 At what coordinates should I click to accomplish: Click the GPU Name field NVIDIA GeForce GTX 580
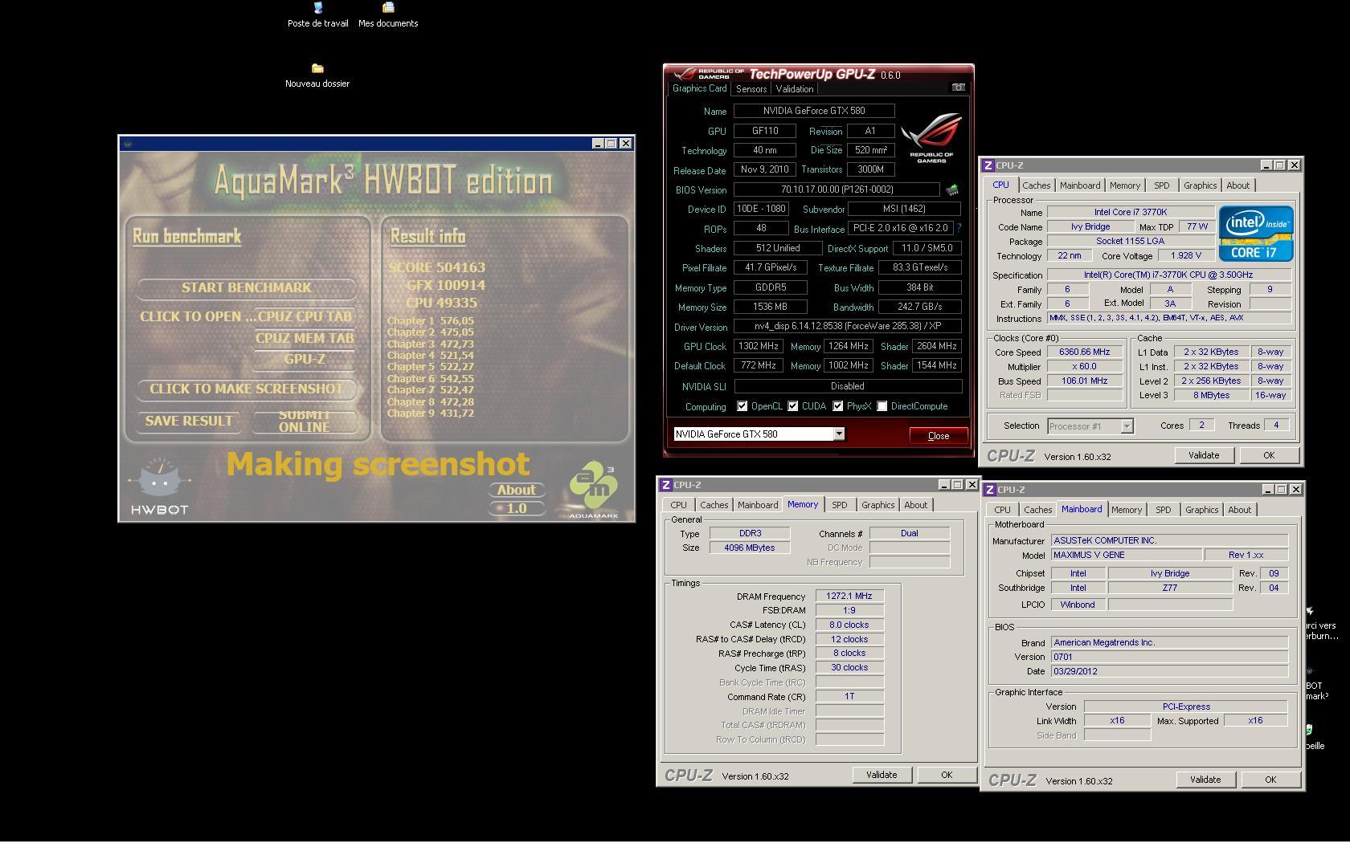[x=813, y=111]
